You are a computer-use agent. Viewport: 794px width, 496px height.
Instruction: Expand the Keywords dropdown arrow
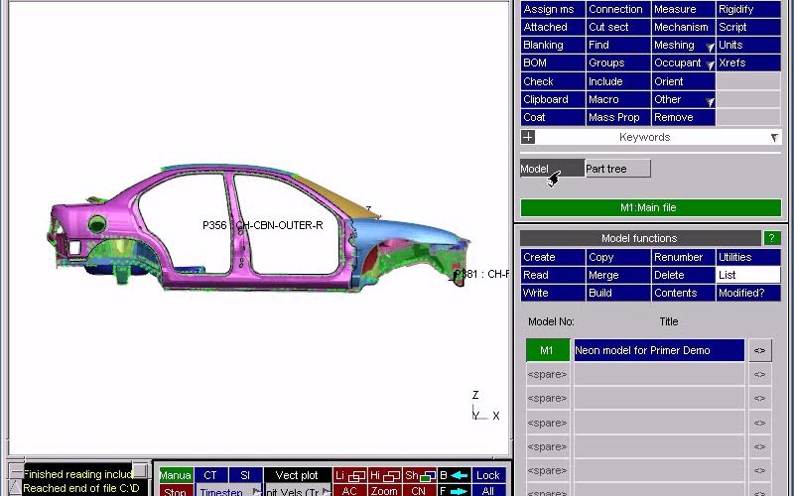(774, 137)
